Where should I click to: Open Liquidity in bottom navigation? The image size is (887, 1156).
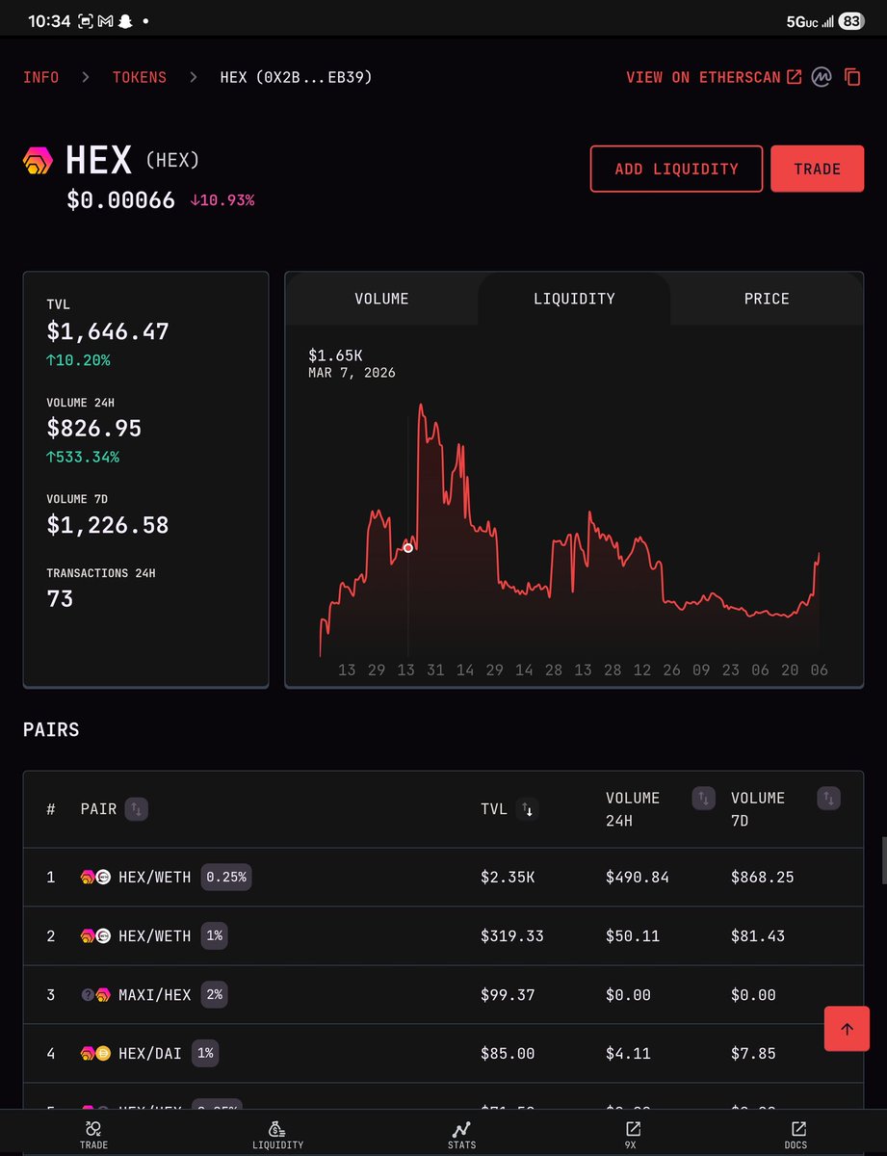pyautogui.click(x=277, y=1134)
